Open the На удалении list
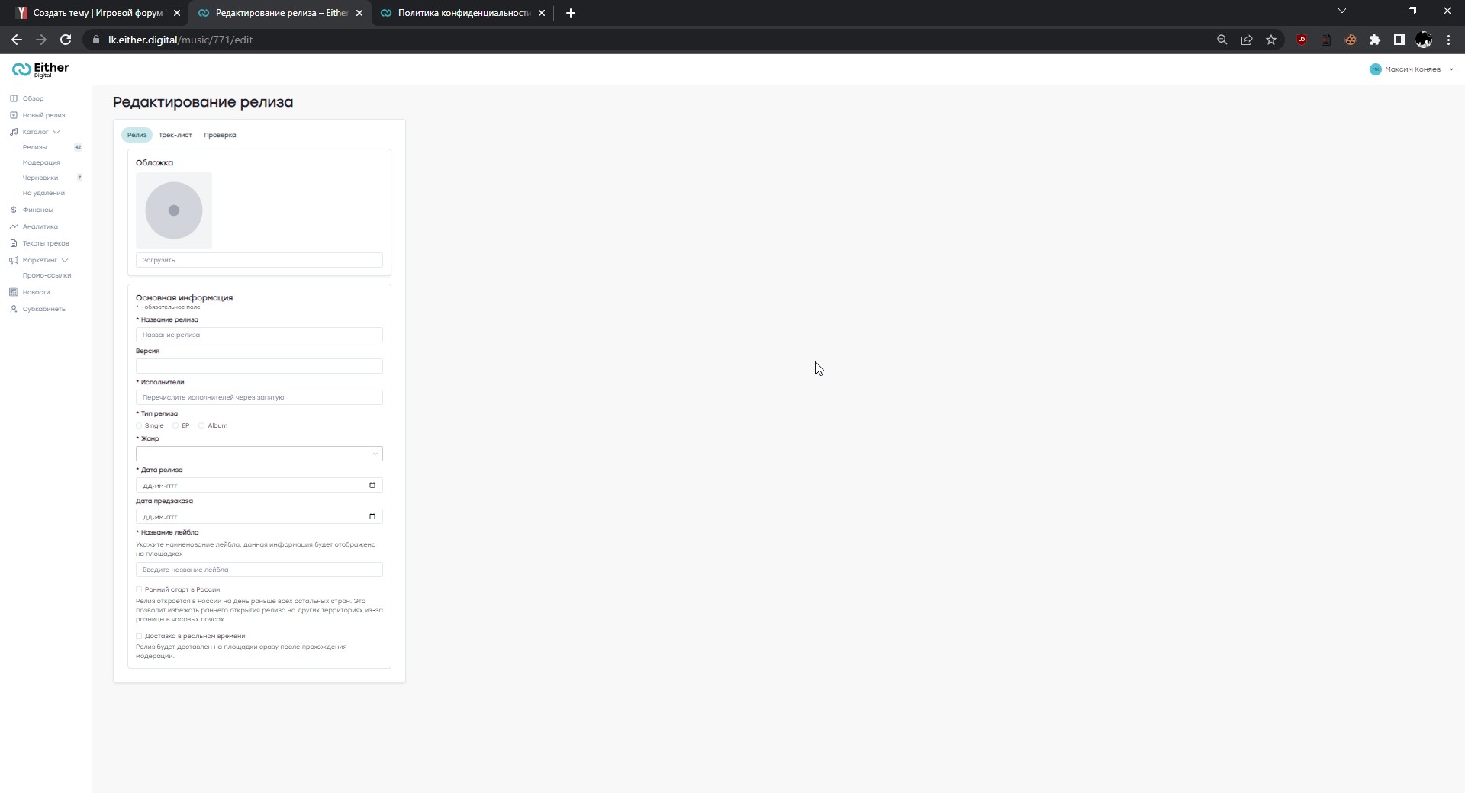The image size is (1465, 793). [x=43, y=193]
